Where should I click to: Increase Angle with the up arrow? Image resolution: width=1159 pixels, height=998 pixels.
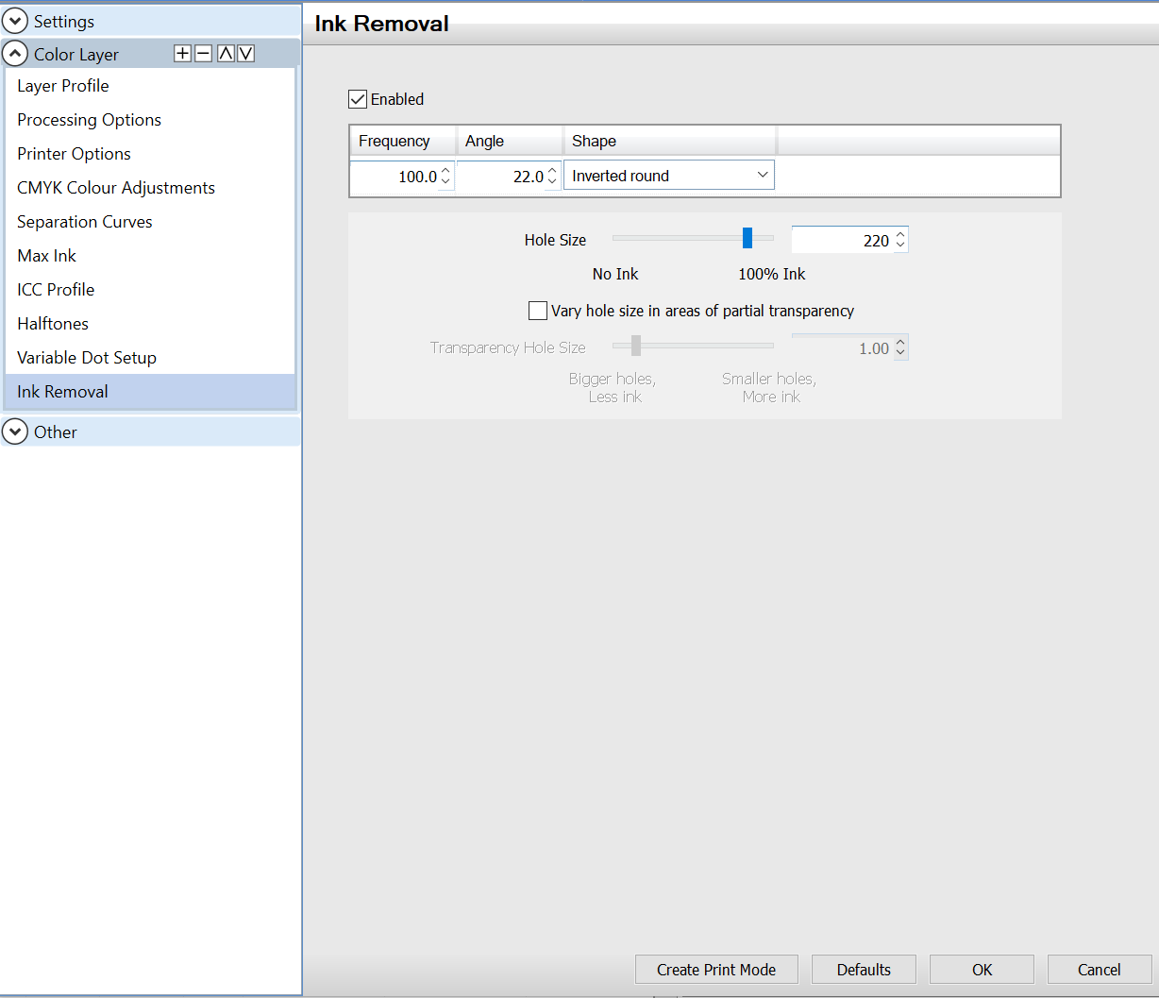click(x=553, y=170)
